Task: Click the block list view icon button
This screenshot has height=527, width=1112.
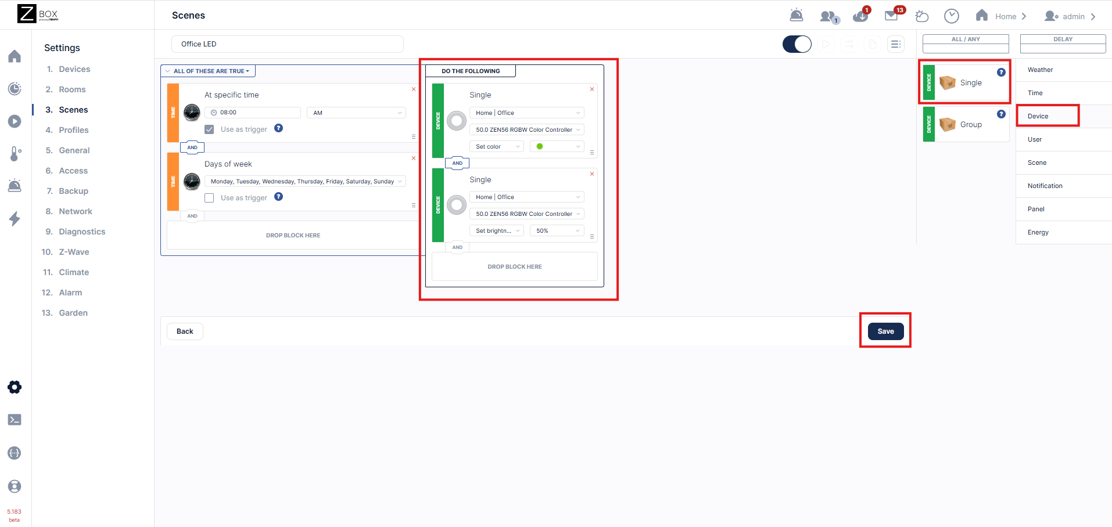Action: (x=896, y=44)
